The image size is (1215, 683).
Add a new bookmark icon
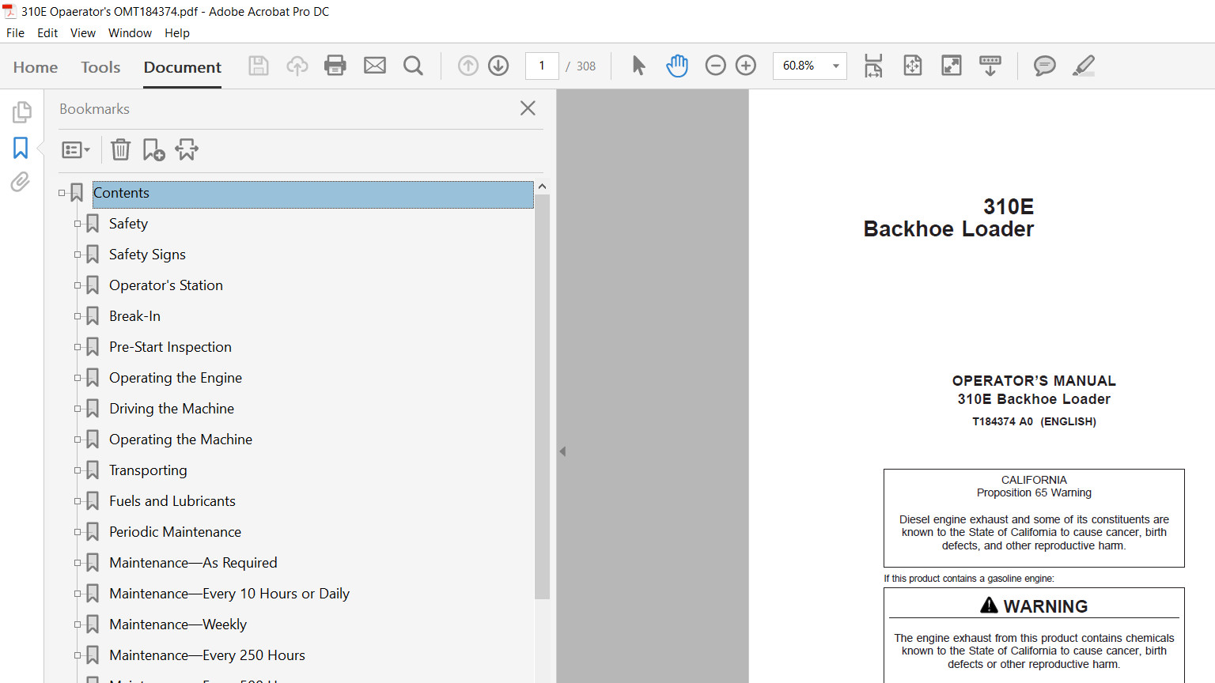pos(153,149)
